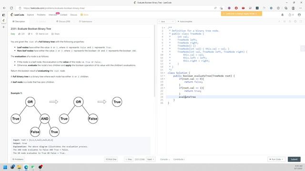Open the Problems nav item

pyautogui.click(x=41, y=15)
